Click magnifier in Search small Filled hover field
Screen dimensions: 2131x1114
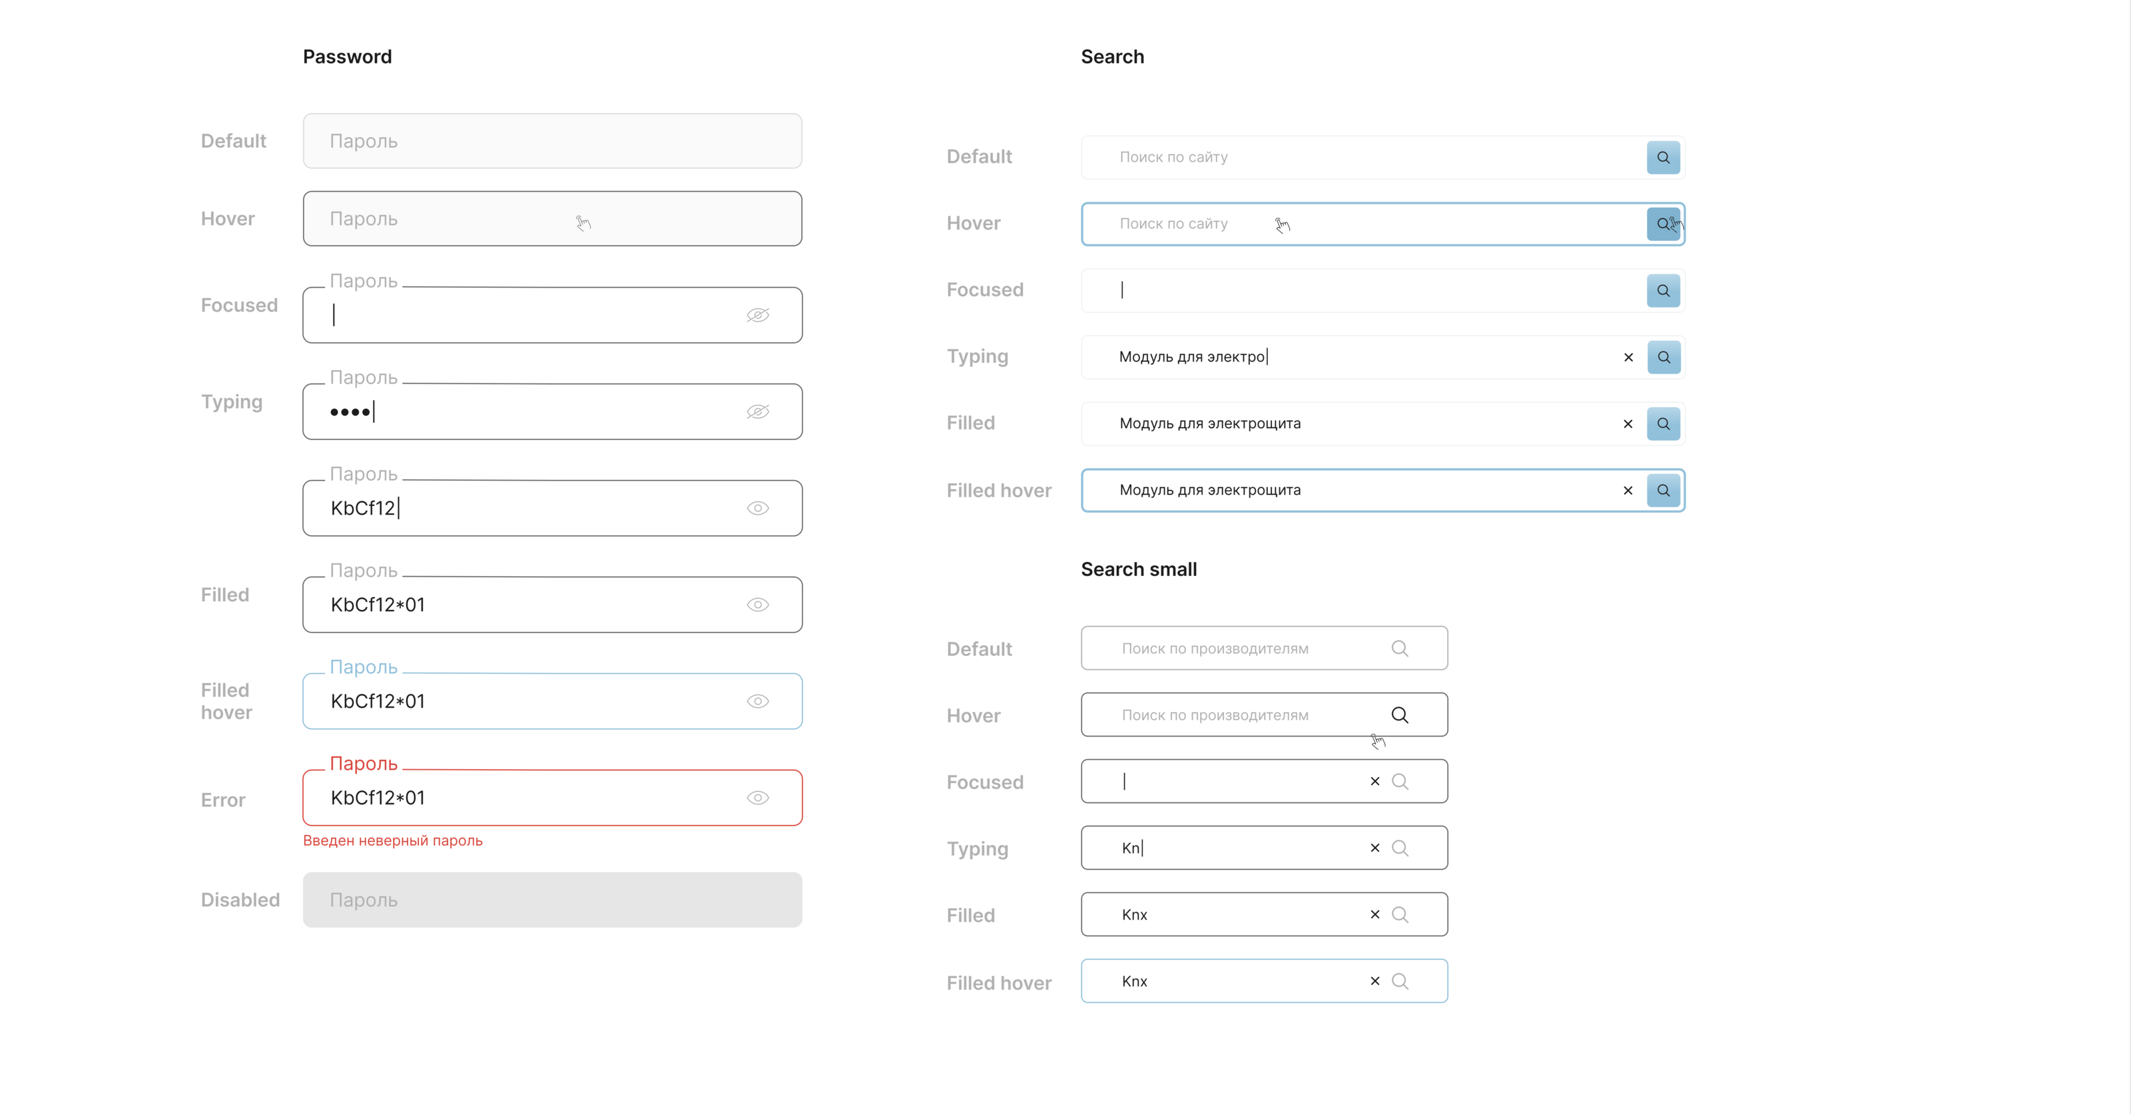[x=1399, y=981]
